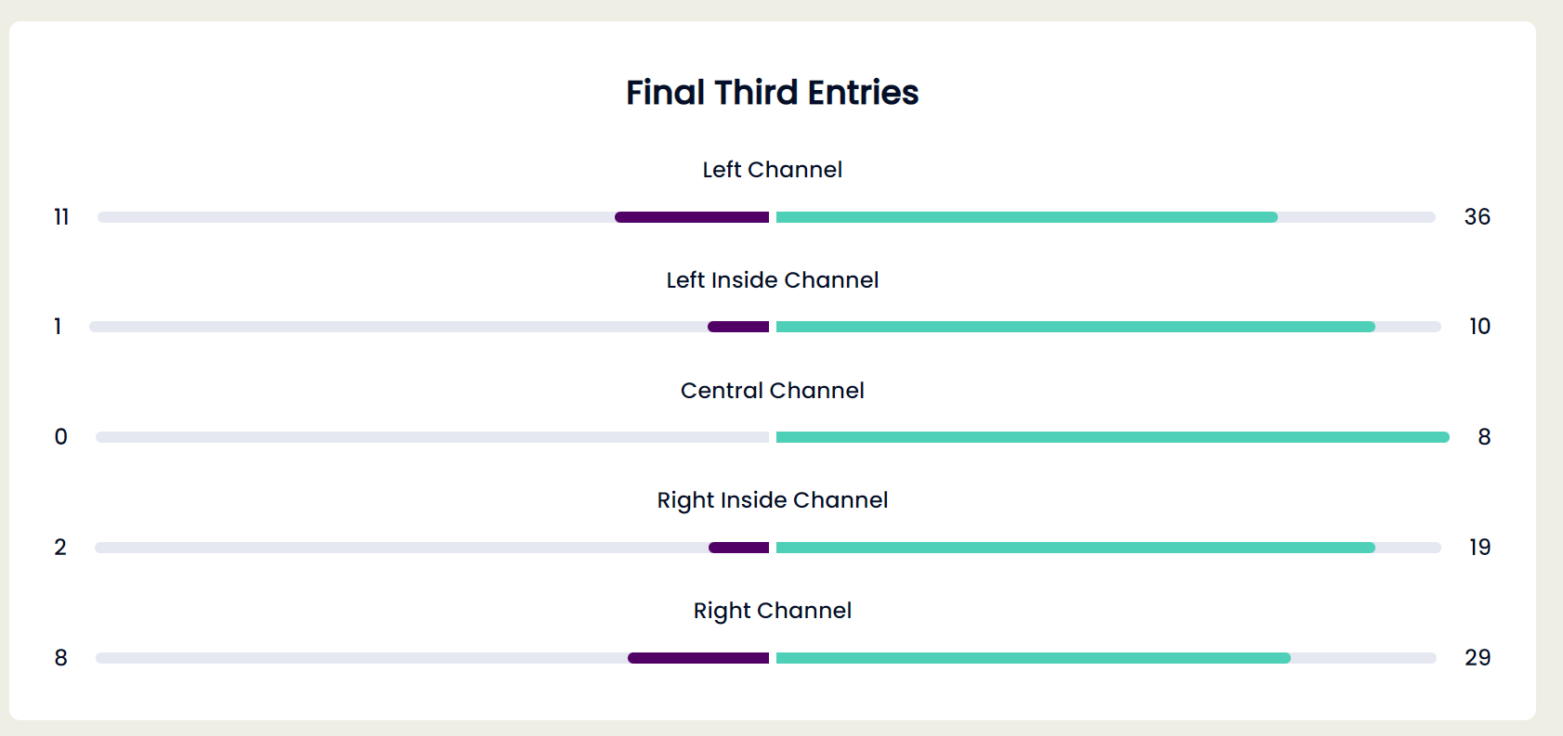The height and width of the screenshot is (736, 1563).
Task: Select the Central Channel label
Action: click(772, 391)
